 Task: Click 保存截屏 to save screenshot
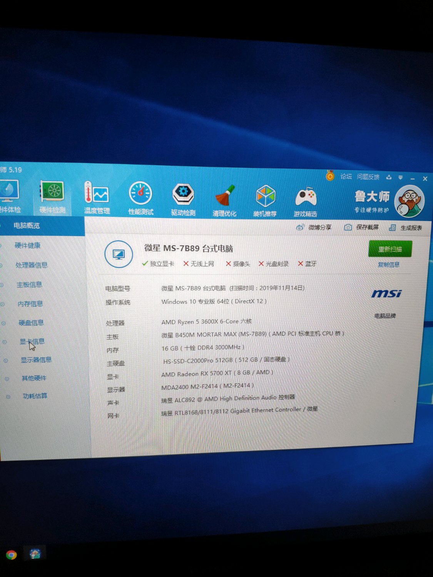pos(361,227)
